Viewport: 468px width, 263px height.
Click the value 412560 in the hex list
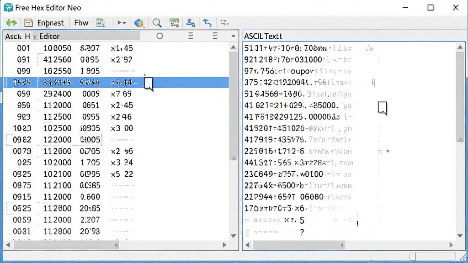57,60
